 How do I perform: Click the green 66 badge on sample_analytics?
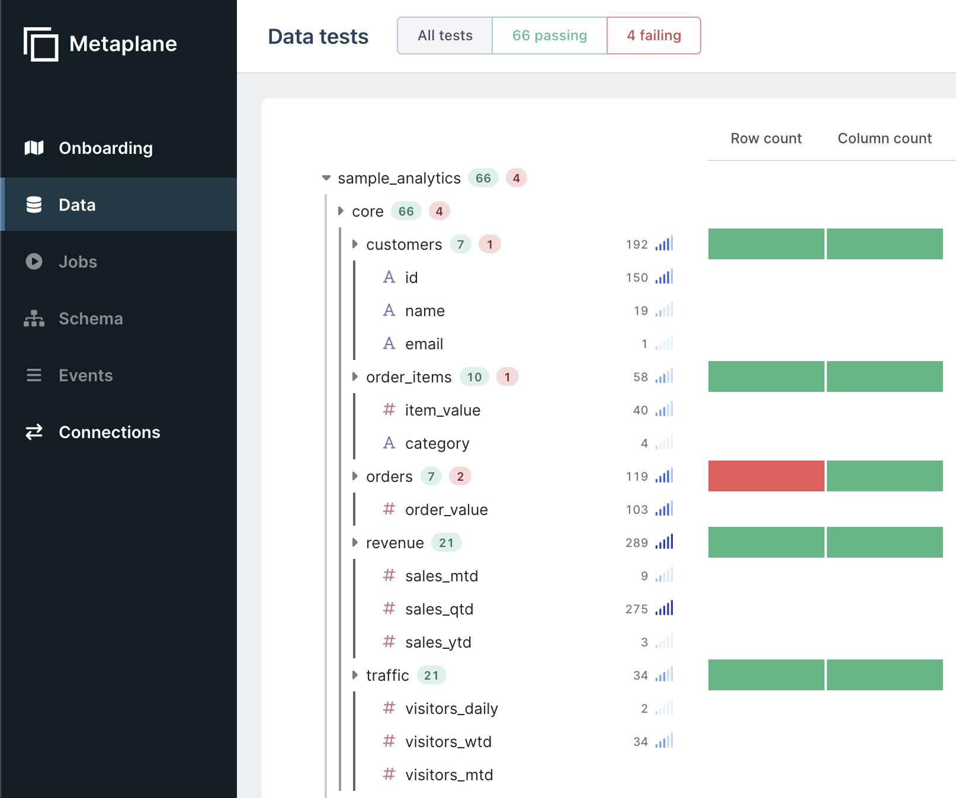coord(483,178)
